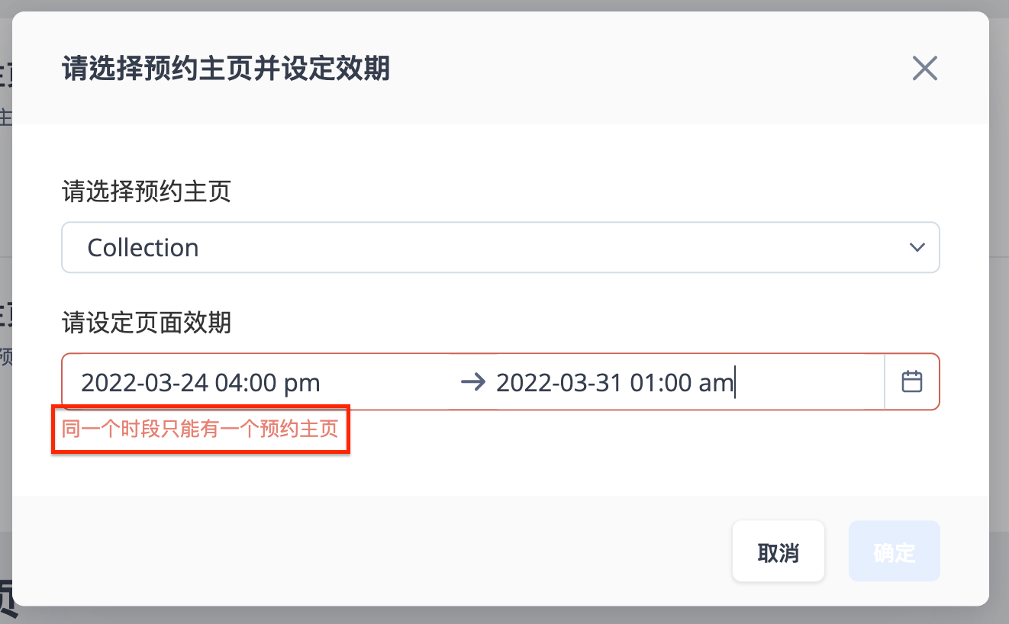The height and width of the screenshot is (624, 1009).
Task: Click 取消 to cancel
Action: (779, 552)
